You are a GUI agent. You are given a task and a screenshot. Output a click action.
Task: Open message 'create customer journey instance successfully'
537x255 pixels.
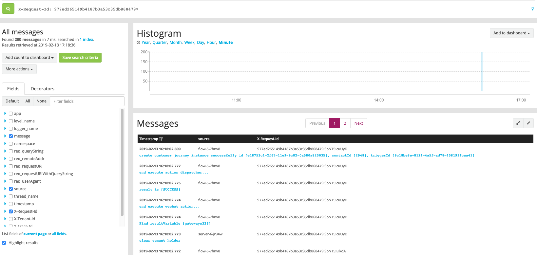coord(307,155)
